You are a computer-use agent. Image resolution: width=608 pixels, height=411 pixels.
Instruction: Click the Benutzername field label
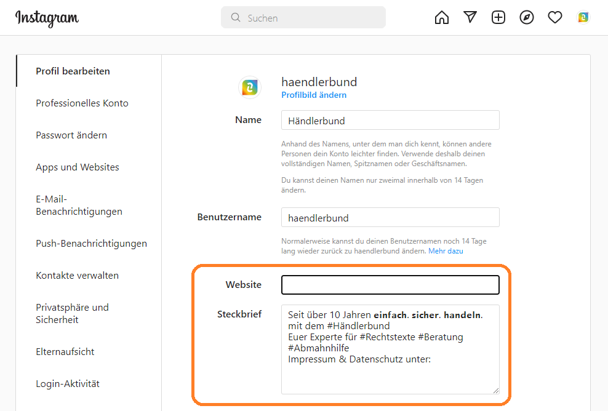pos(229,217)
